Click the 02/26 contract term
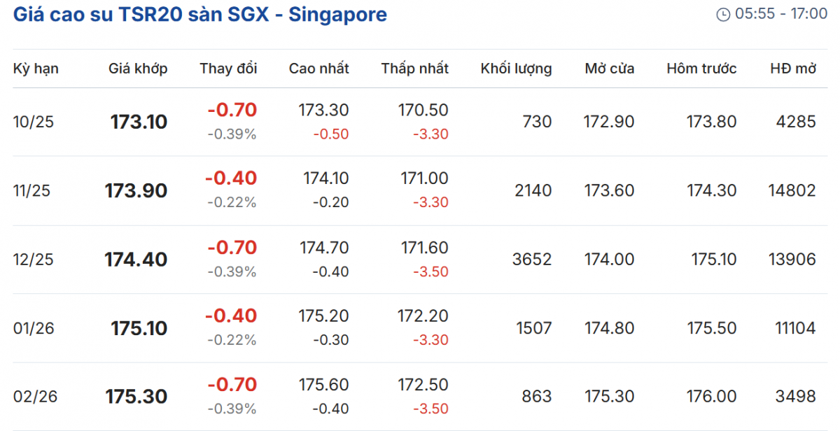This screenshot has width=840, height=431. coord(34,397)
